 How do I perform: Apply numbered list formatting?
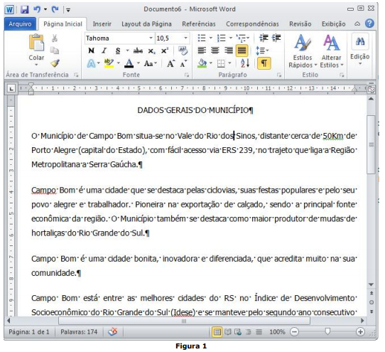[221, 38]
